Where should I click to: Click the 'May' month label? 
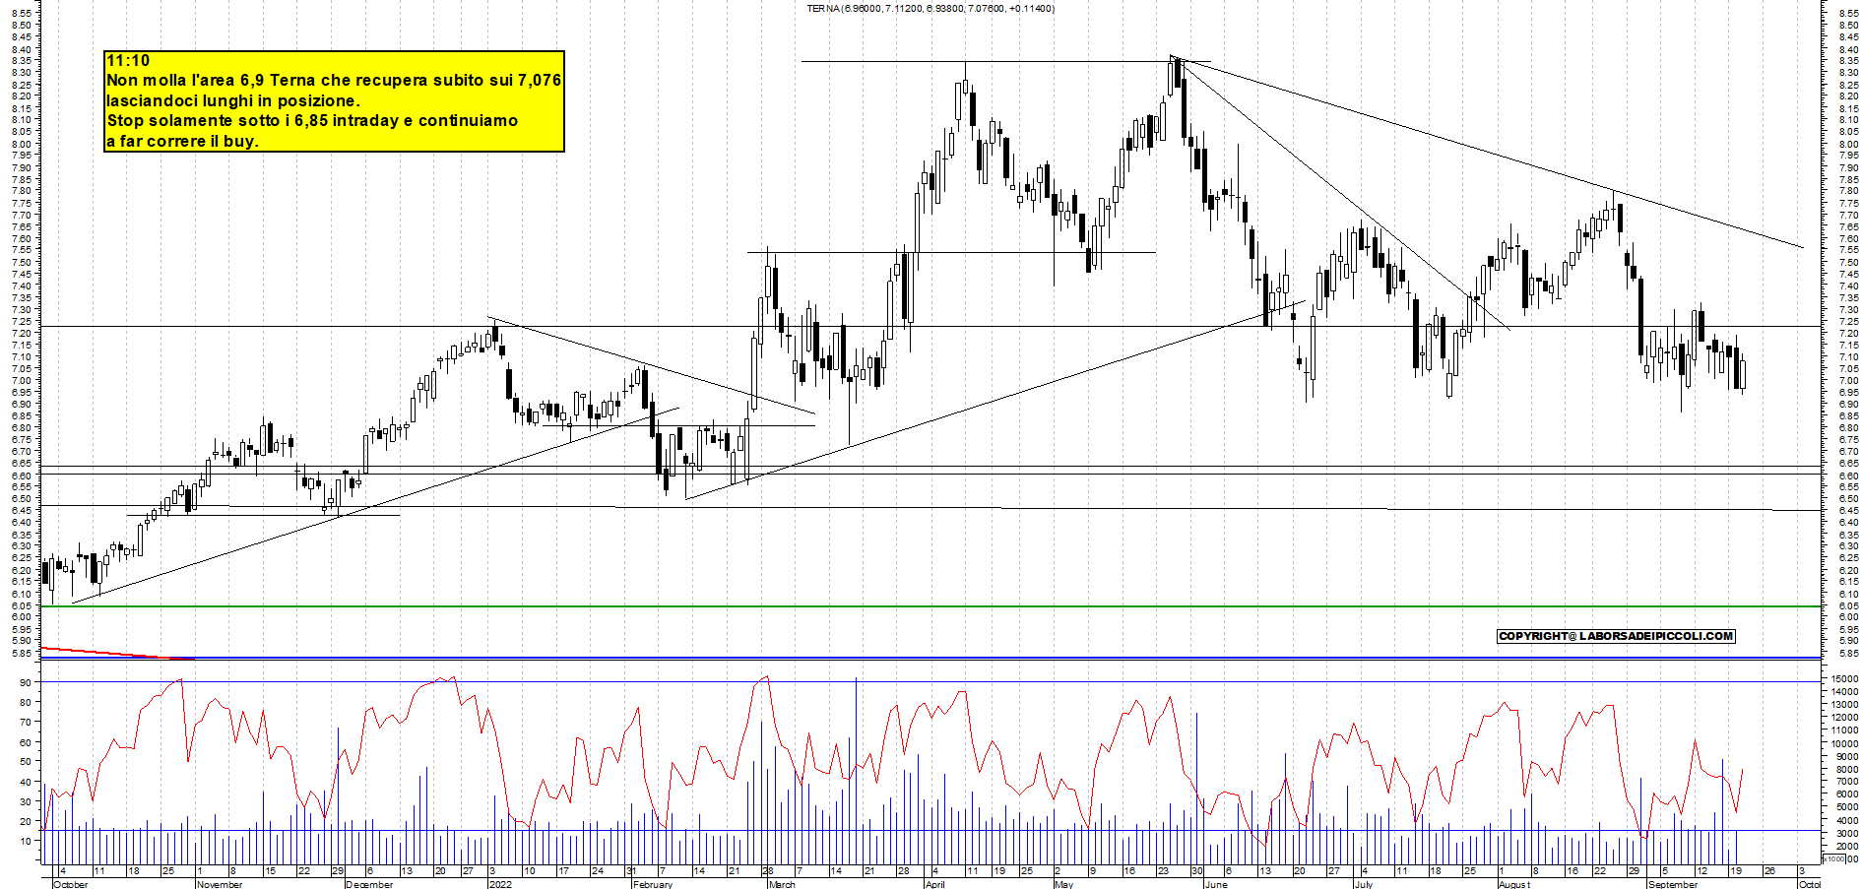(x=1064, y=884)
